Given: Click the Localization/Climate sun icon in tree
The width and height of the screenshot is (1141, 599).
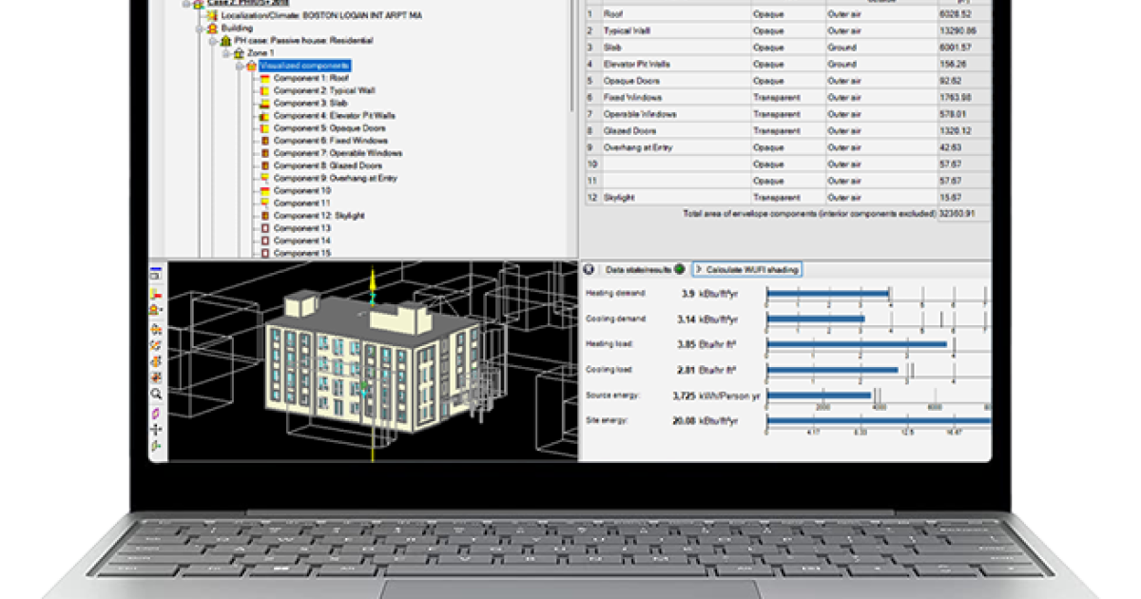Looking at the screenshot, I should [x=213, y=16].
